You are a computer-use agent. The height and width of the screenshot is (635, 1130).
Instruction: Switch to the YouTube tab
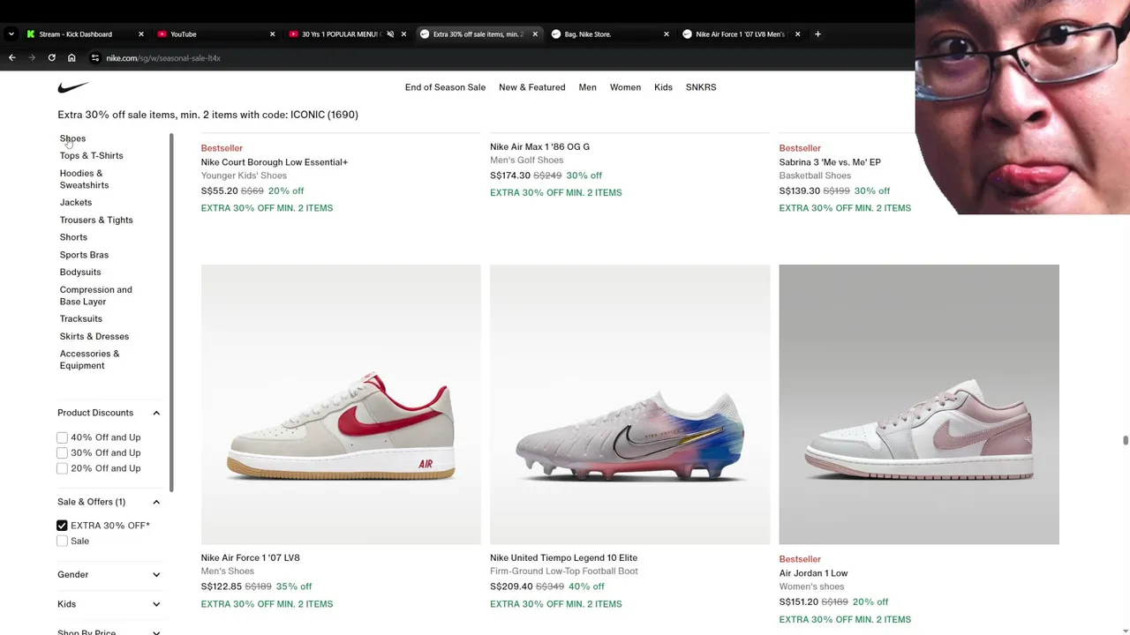[207, 34]
